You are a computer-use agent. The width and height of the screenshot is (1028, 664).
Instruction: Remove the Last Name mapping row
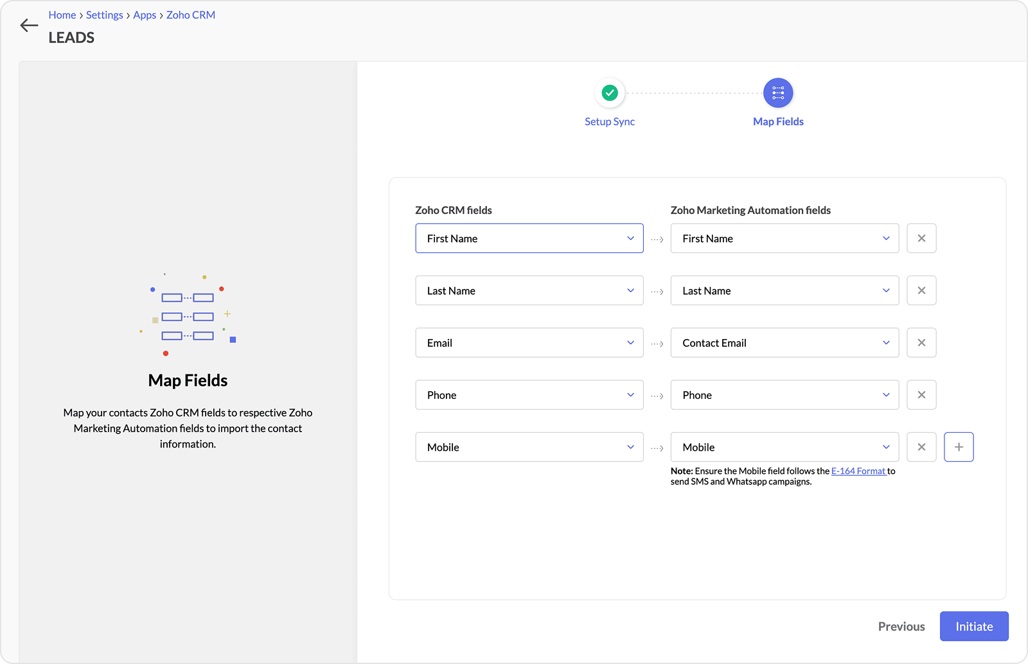[x=921, y=290]
